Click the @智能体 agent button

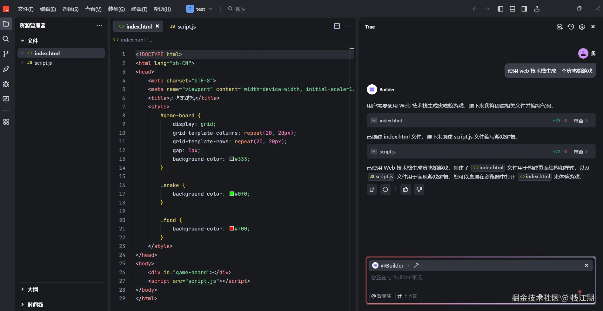click(x=381, y=296)
